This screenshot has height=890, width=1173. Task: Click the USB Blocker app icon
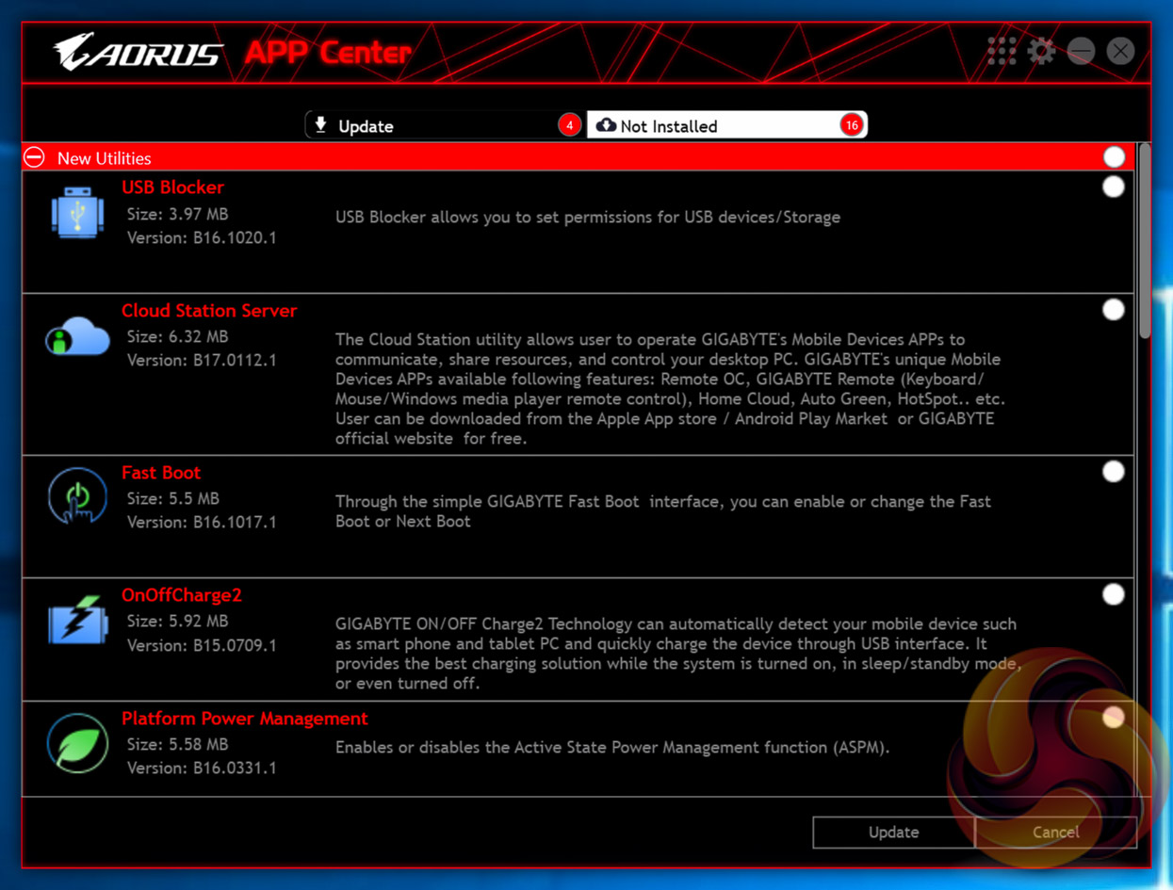tap(77, 213)
